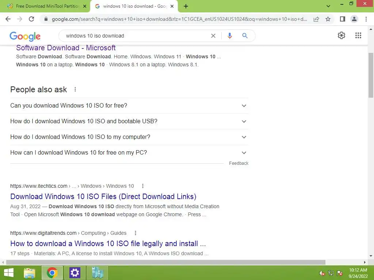Open options beside People also ask
This screenshot has width=374, height=280.
coord(75,89)
